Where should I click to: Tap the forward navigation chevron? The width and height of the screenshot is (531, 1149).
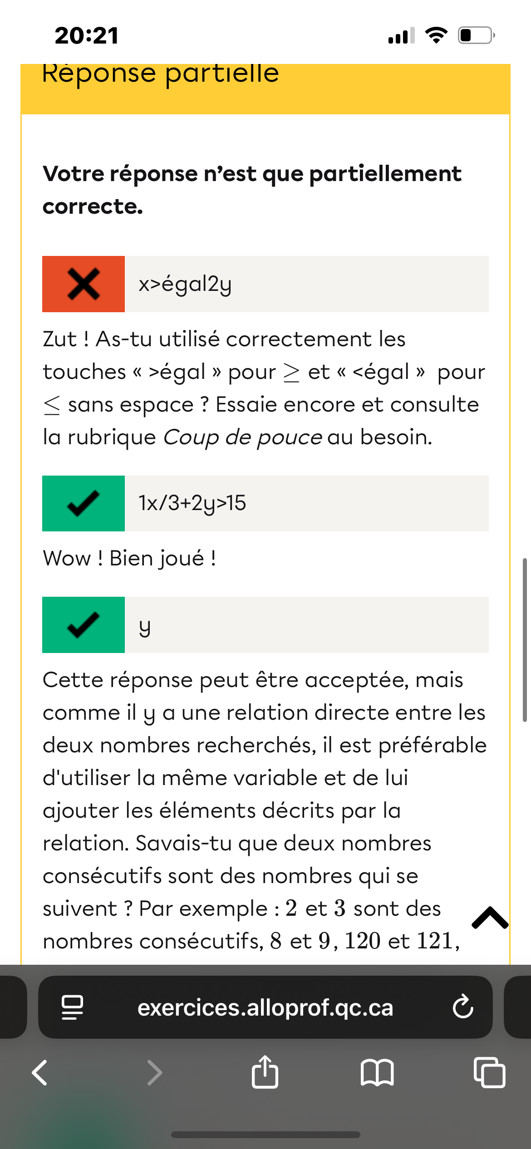(154, 1073)
